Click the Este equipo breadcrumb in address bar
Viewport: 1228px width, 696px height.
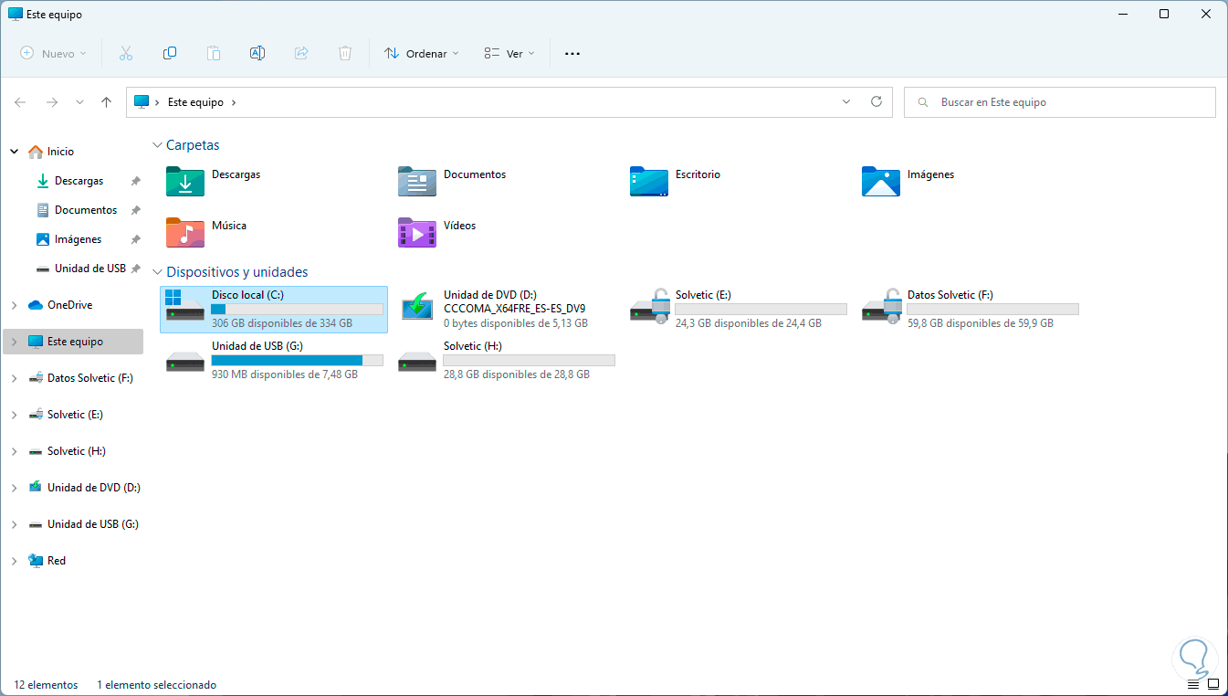(195, 102)
